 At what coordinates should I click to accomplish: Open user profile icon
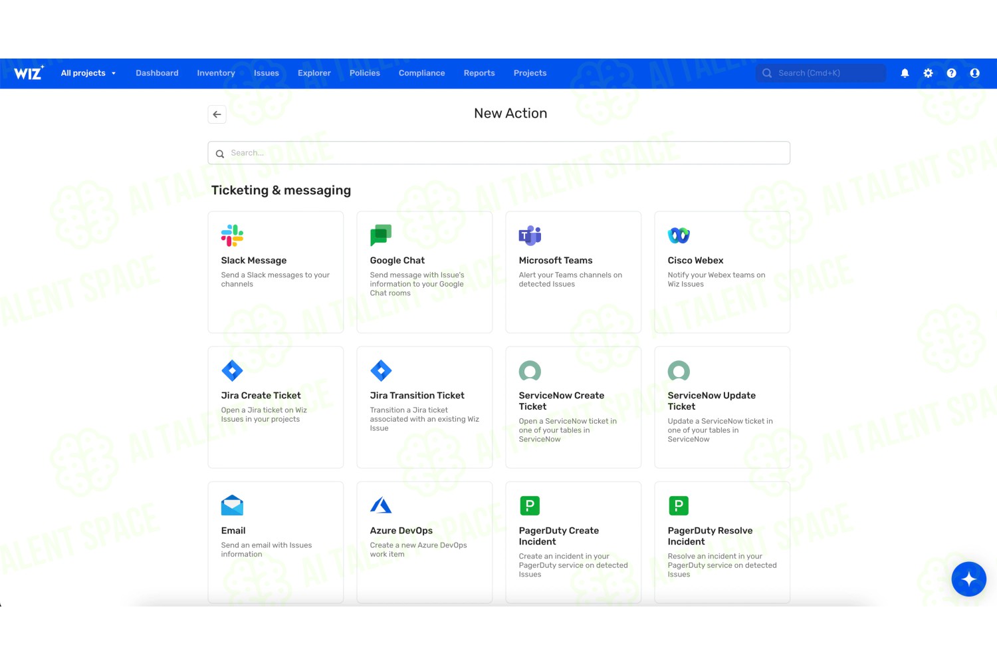pos(974,73)
